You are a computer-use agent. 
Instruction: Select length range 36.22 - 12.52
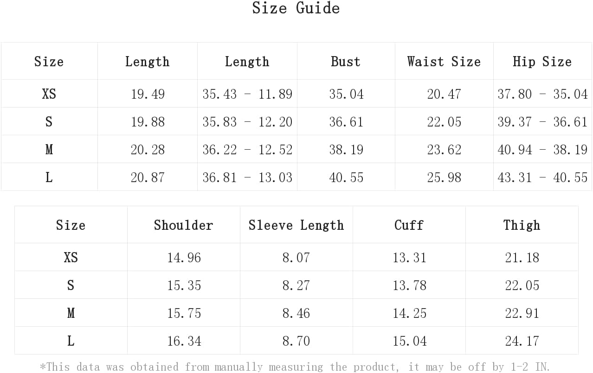point(247,150)
